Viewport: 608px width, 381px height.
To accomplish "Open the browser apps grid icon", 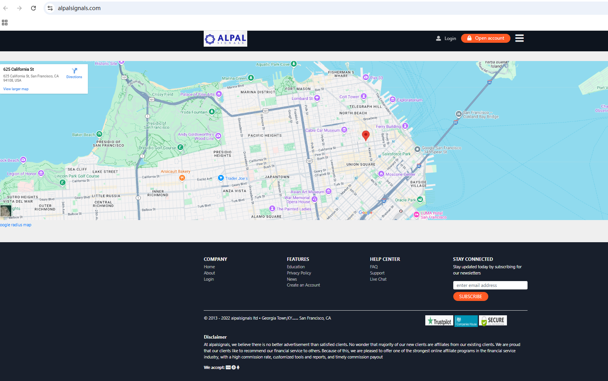I will tap(5, 23).
